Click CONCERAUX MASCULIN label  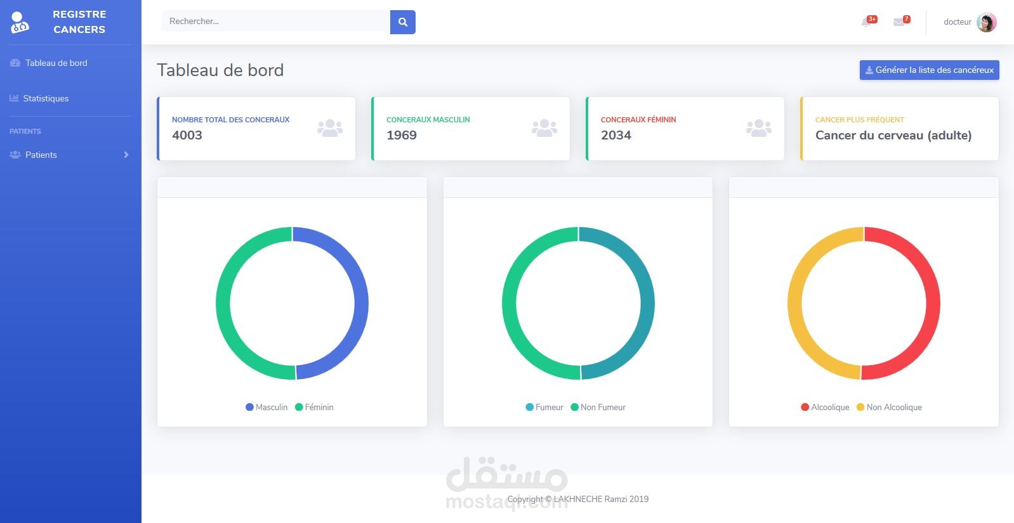tap(428, 119)
